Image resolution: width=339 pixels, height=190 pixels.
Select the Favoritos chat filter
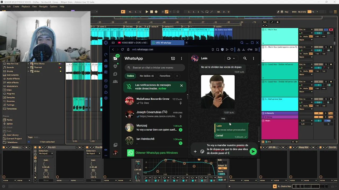pyautogui.click(x=165, y=76)
